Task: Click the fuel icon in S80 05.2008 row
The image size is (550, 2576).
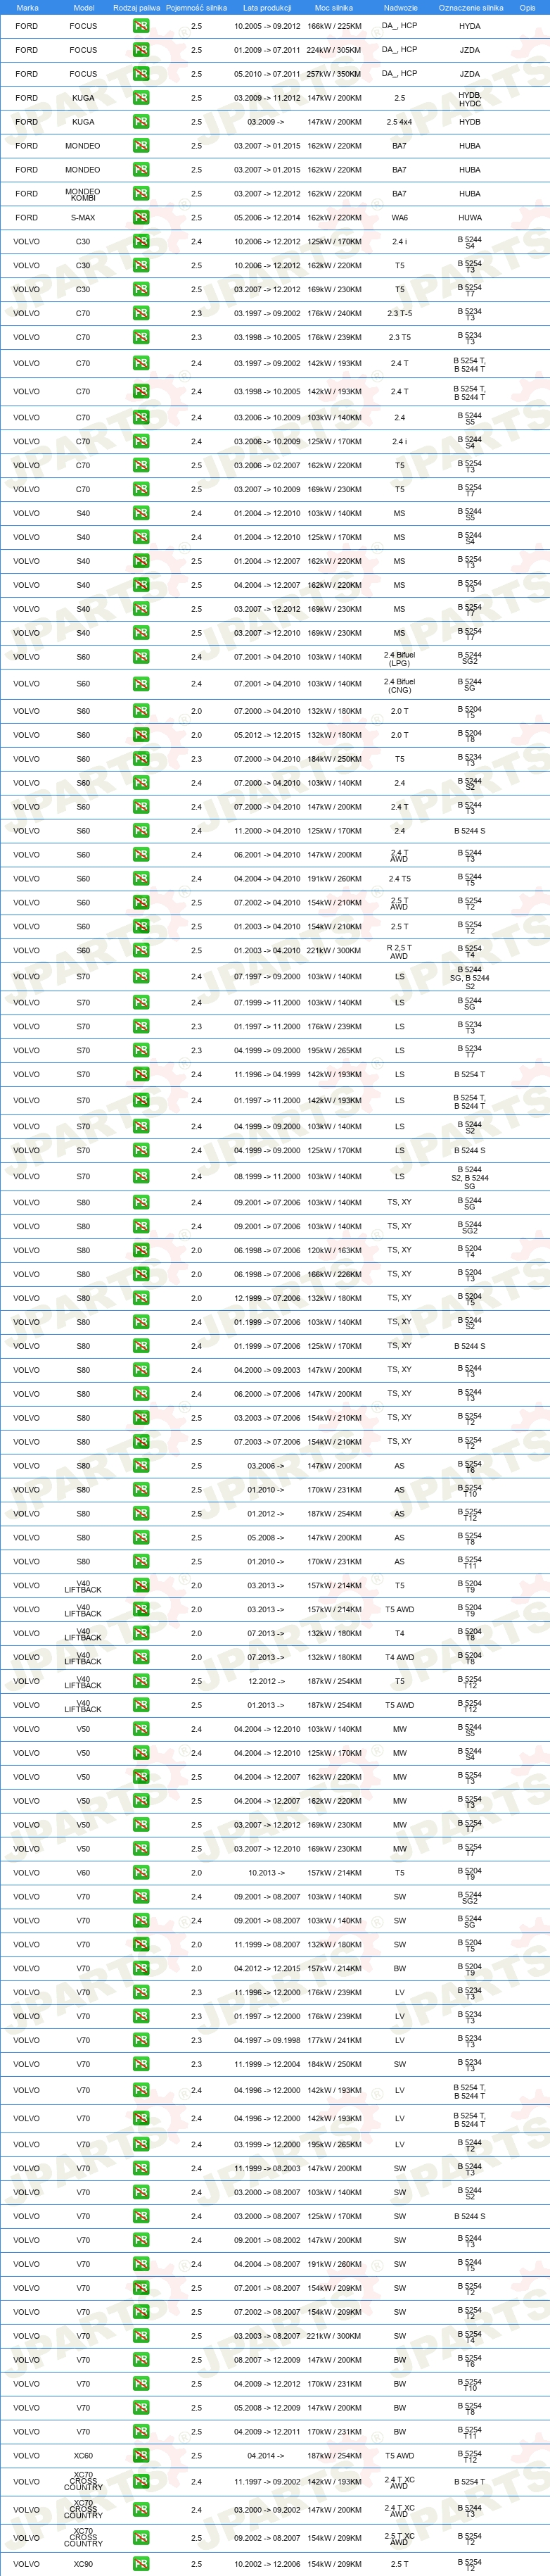Action: click(x=141, y=1538)
